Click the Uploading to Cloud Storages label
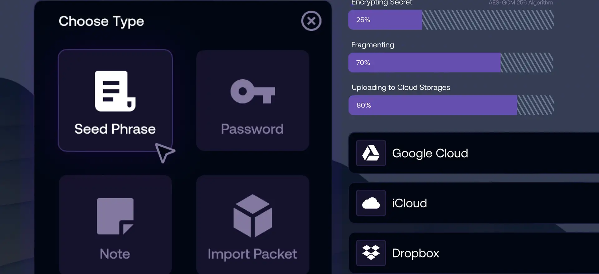 coord(401,87)
